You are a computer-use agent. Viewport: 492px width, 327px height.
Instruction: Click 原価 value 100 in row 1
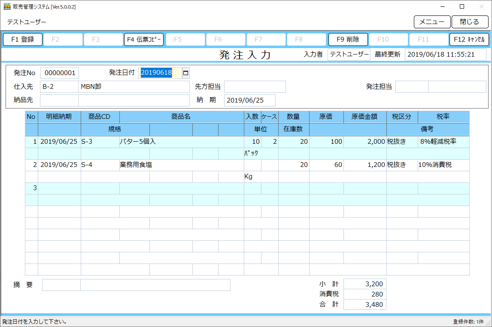[x=326, y=142]
